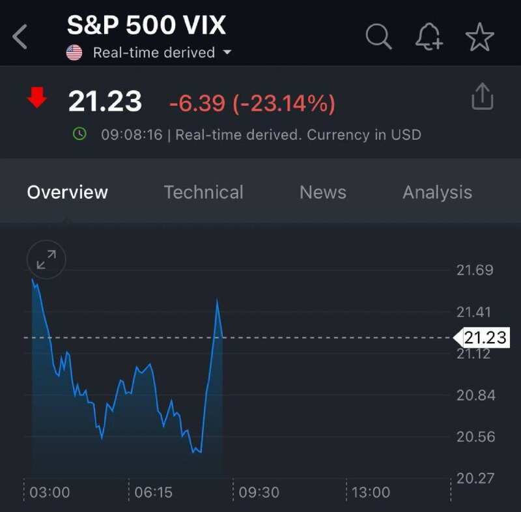Tap the 09:30 time axis marker
Viewport: 521px width, 512px height.
259,492
